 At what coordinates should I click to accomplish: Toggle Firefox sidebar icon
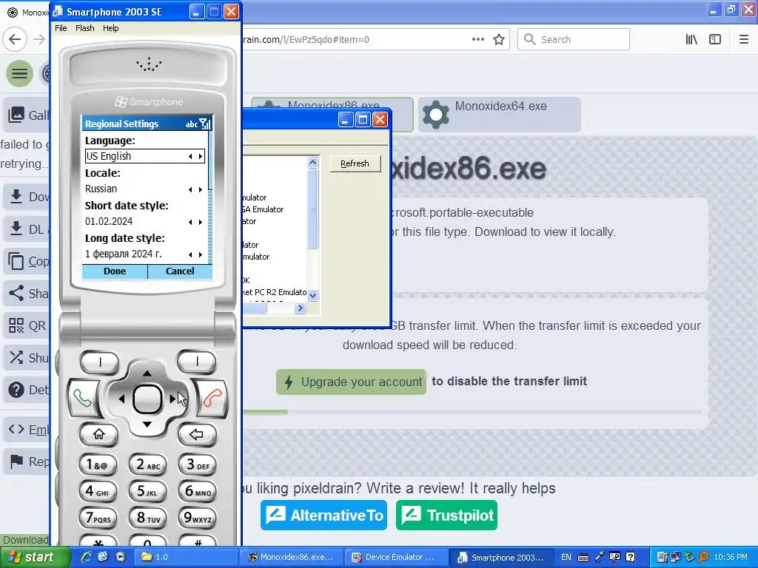pos(715,40)
